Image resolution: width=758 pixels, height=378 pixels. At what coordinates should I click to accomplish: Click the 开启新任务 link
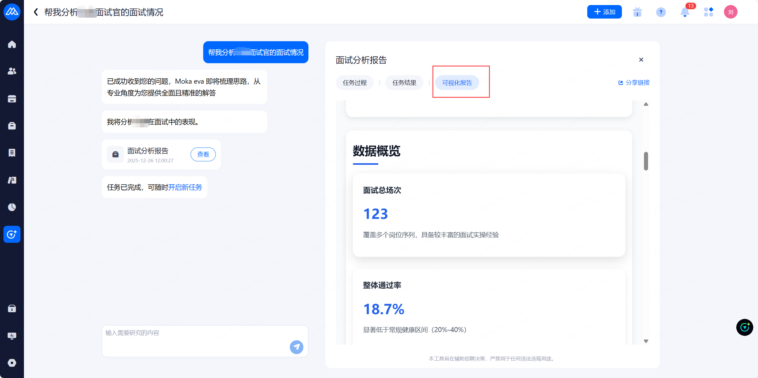185,187
